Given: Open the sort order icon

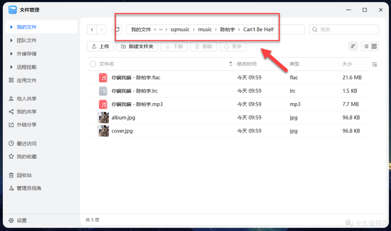Looking at the screenshot, I should tap(353, 46).
